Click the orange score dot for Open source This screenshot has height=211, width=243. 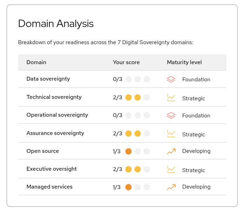pos(129,151)
